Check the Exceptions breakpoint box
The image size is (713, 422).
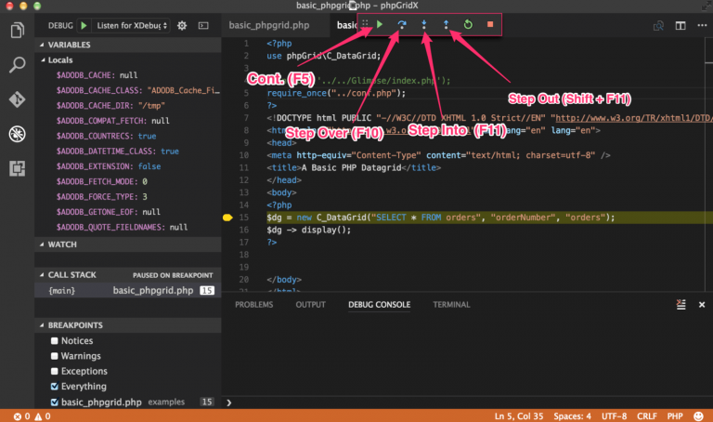coord(55,371)
